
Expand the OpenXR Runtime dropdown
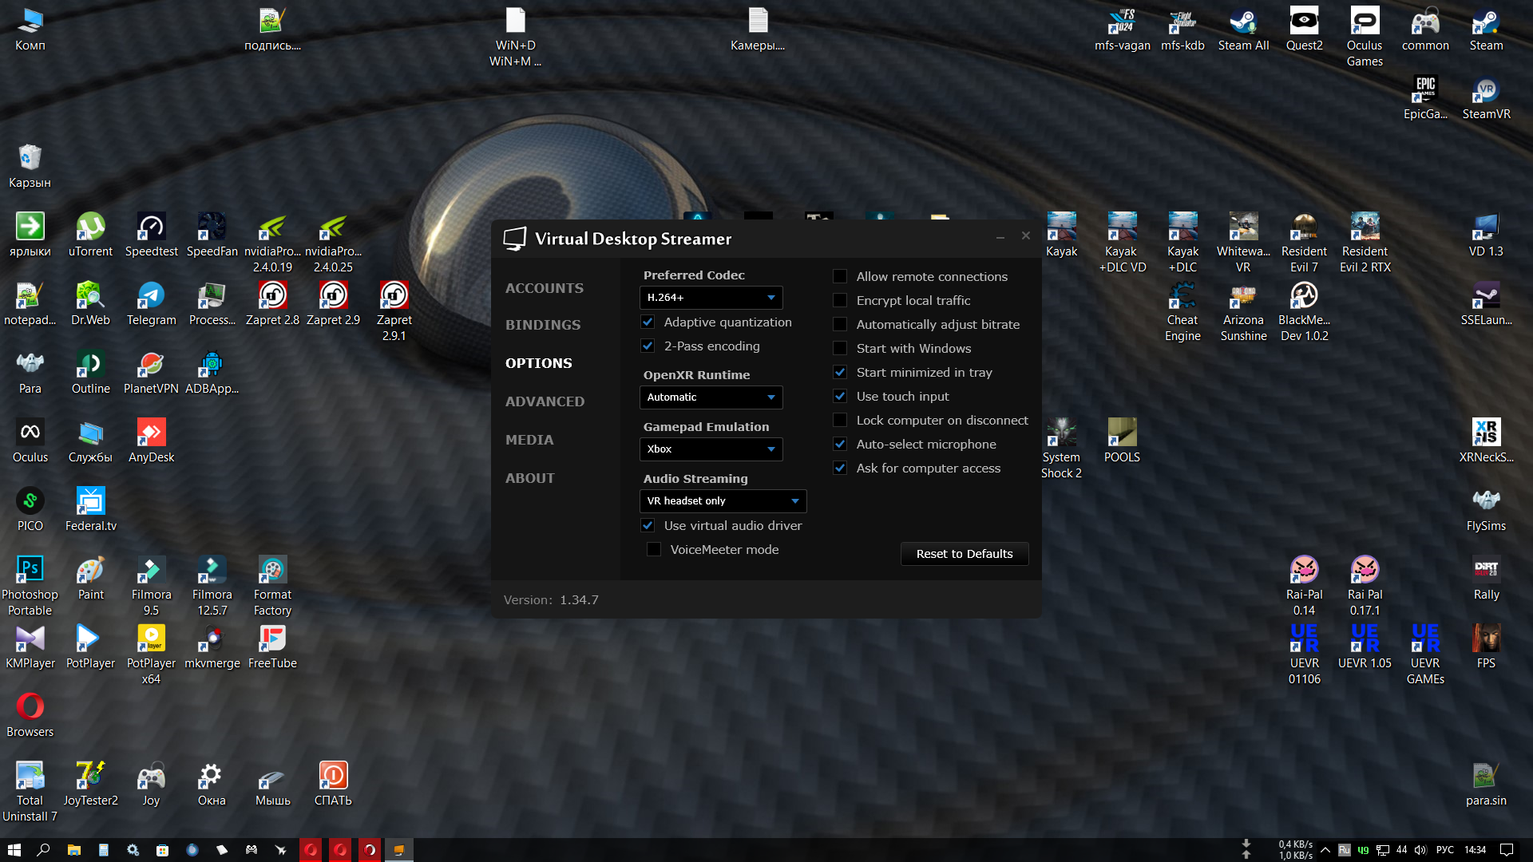tap(711, 397)
